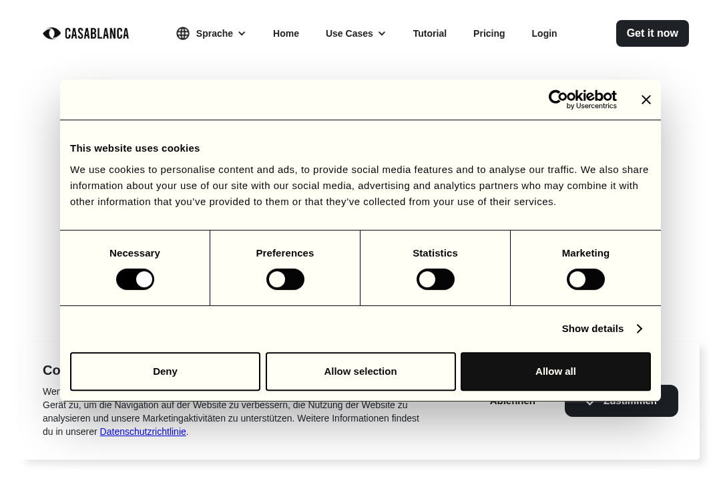Expand the Use Cases menu
This screenshot has width=721, height=481.
[355, 33]
